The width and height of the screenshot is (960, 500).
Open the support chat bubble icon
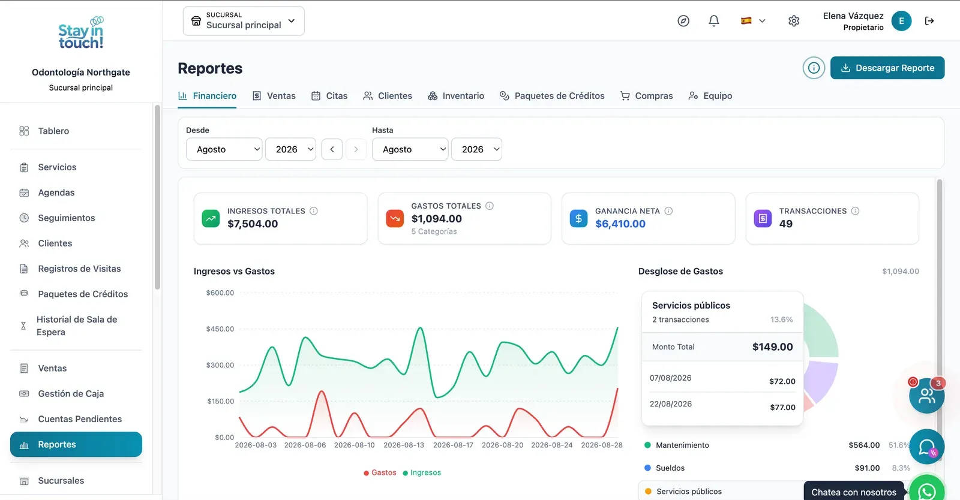pos(927,447)
